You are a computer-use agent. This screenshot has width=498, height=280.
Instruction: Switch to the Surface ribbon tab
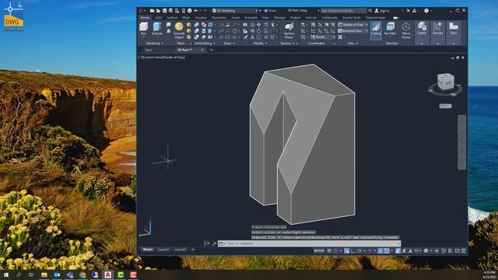(172, 18)
